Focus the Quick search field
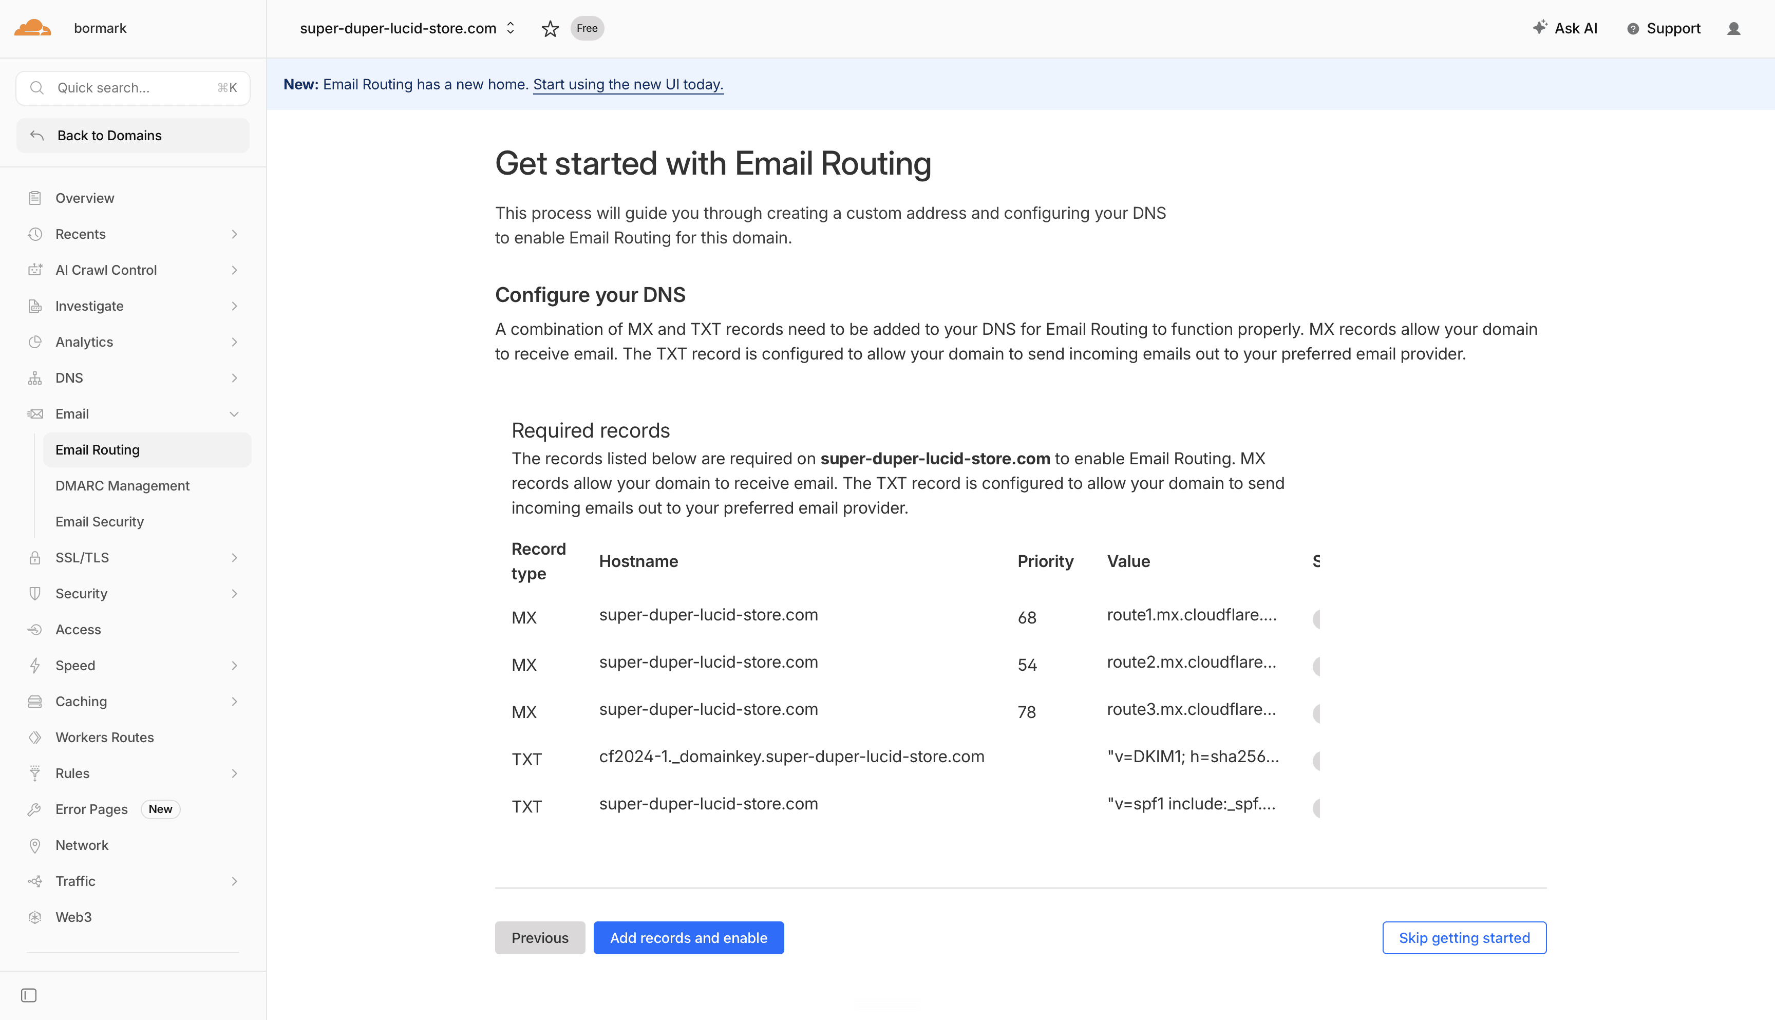Screen dimensions: 1775x1020 133,88
